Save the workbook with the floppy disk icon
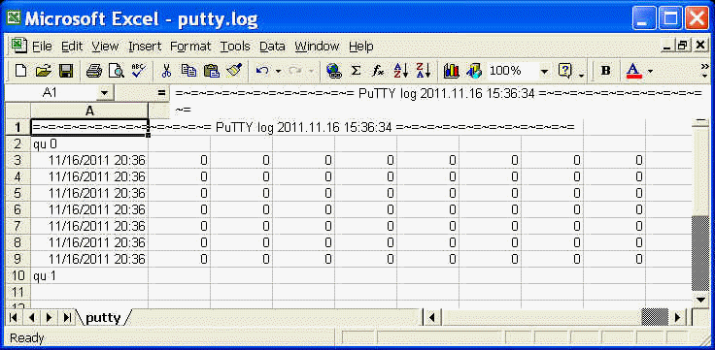715x350 pixels. 66,71
